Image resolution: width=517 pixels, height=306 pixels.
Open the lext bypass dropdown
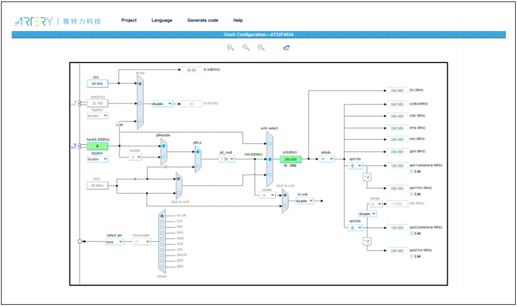[97, 116]
